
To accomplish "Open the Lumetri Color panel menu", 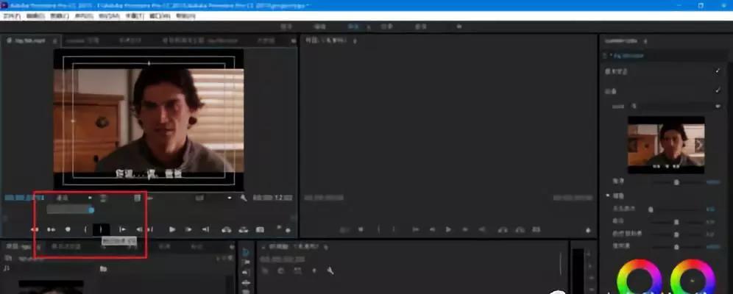I will (x=645, y=41).
